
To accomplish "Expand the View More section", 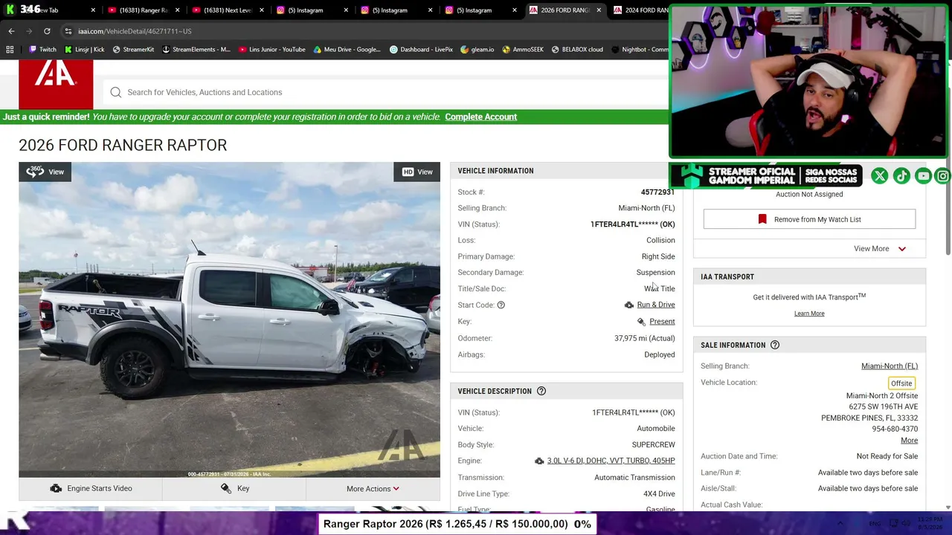I will pos(880,249).
